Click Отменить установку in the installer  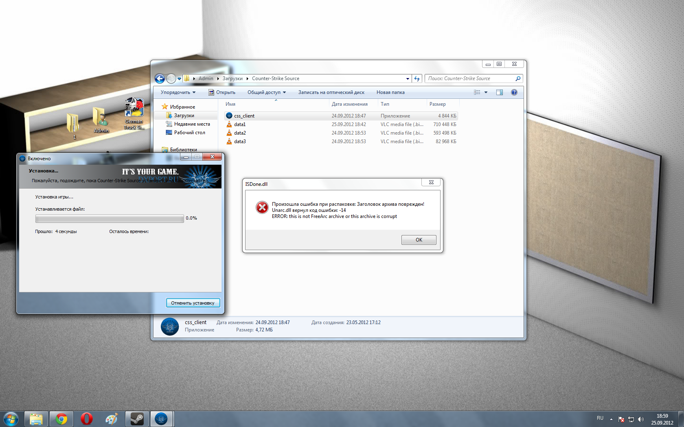pos(193,303)
